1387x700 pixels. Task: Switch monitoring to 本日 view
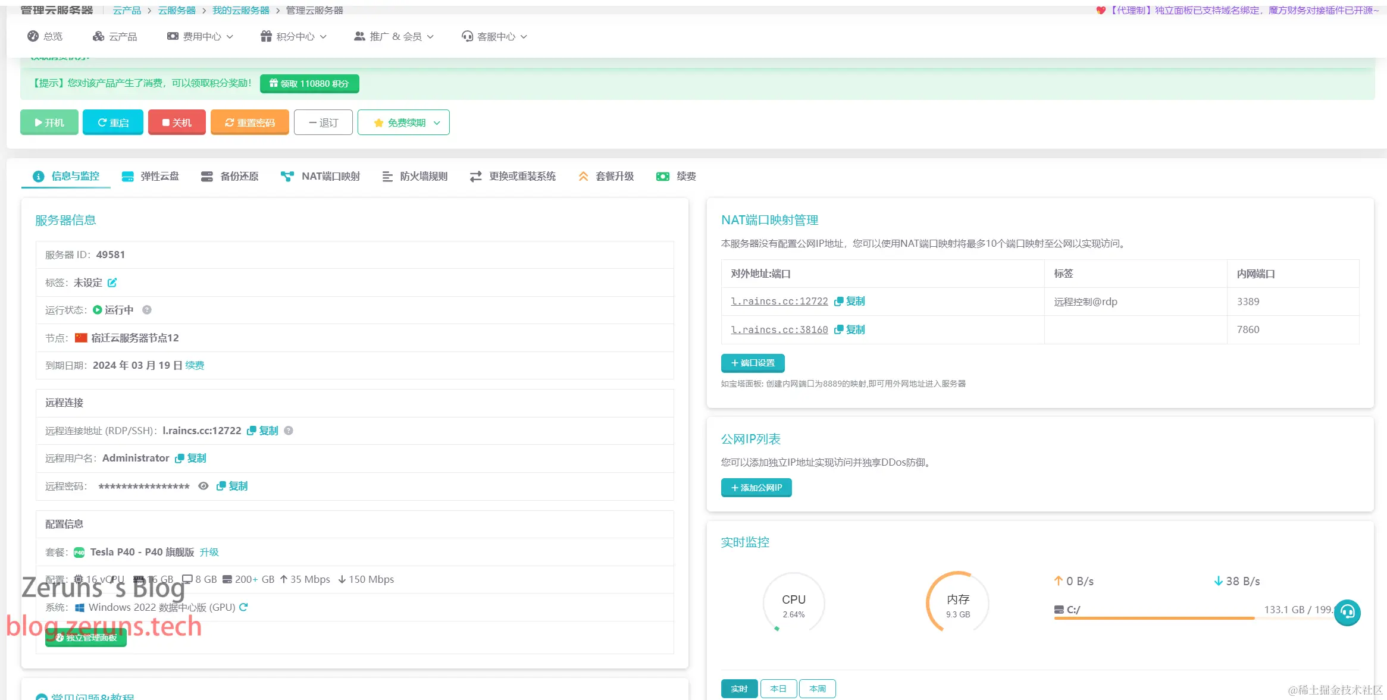(x=778, y=689)
